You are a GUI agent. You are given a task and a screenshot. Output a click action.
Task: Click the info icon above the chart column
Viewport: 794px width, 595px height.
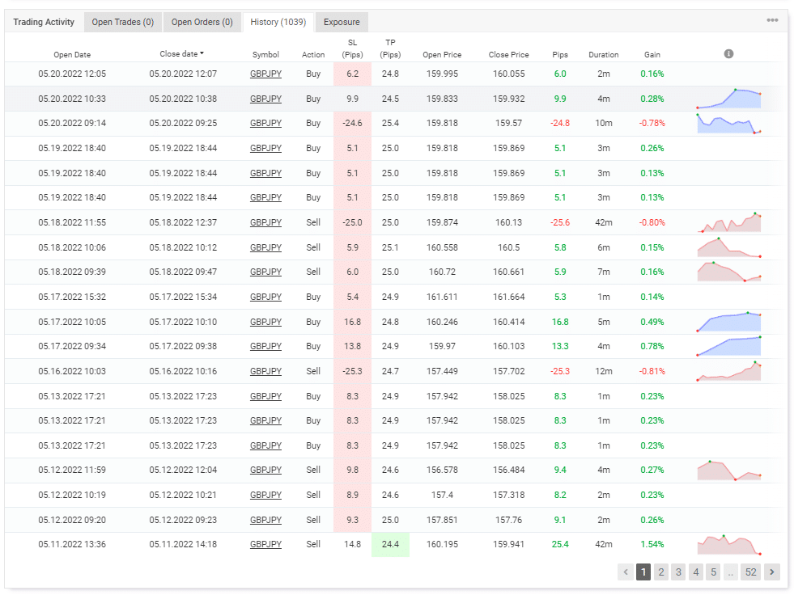(x=728, y=53)
